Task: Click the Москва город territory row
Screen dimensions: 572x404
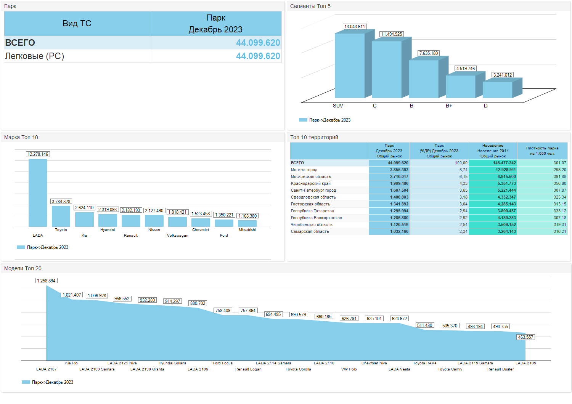Action: pos(429,170)
